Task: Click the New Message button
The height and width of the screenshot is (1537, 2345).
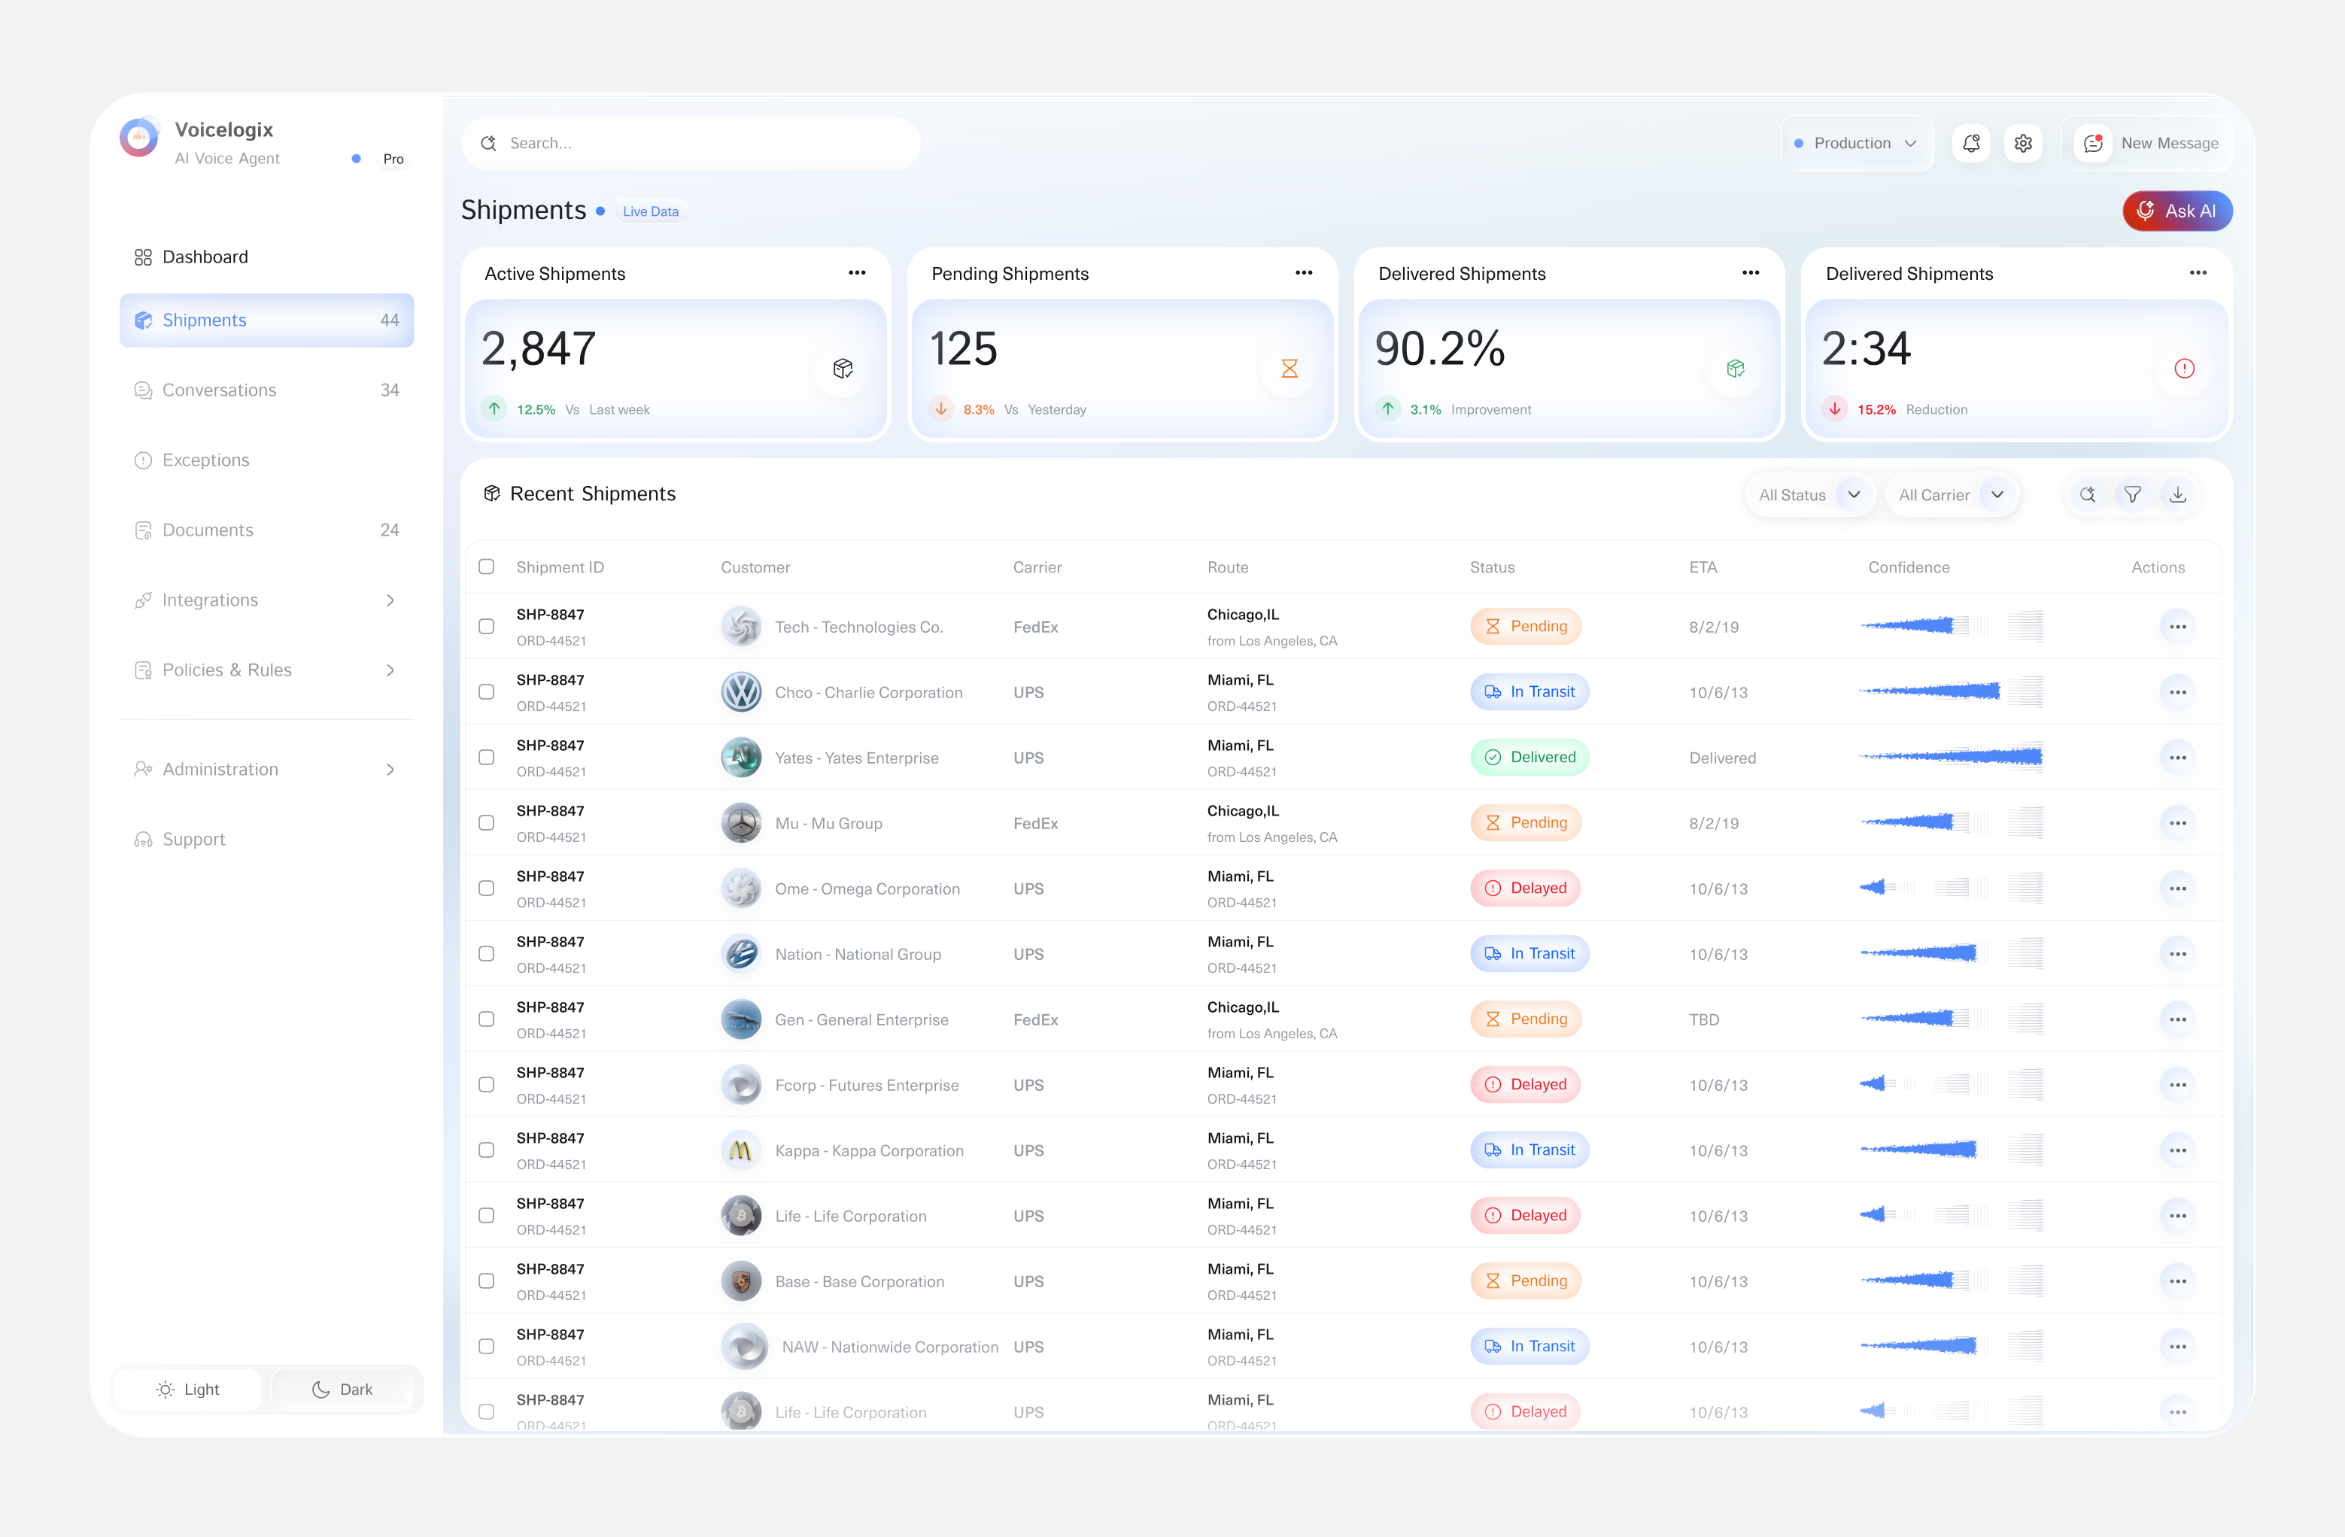Action: (x=2169, y=143)
